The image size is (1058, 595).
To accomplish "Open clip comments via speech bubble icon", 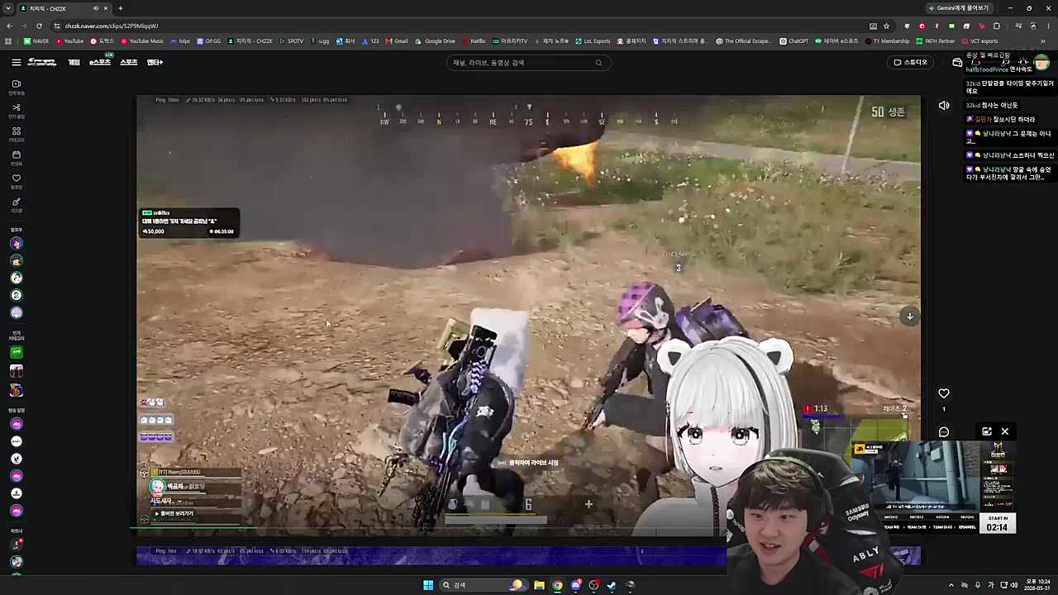I will pos(944,432).
